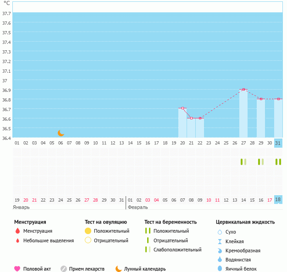Select the highlighted cycle day 31
Viewport: 287px width, 272px height.
click(278, 143)
